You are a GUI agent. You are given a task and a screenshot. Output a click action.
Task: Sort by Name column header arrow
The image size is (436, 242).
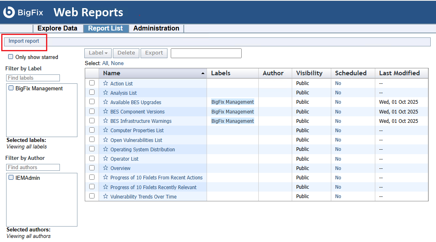(x=203, y=74)
